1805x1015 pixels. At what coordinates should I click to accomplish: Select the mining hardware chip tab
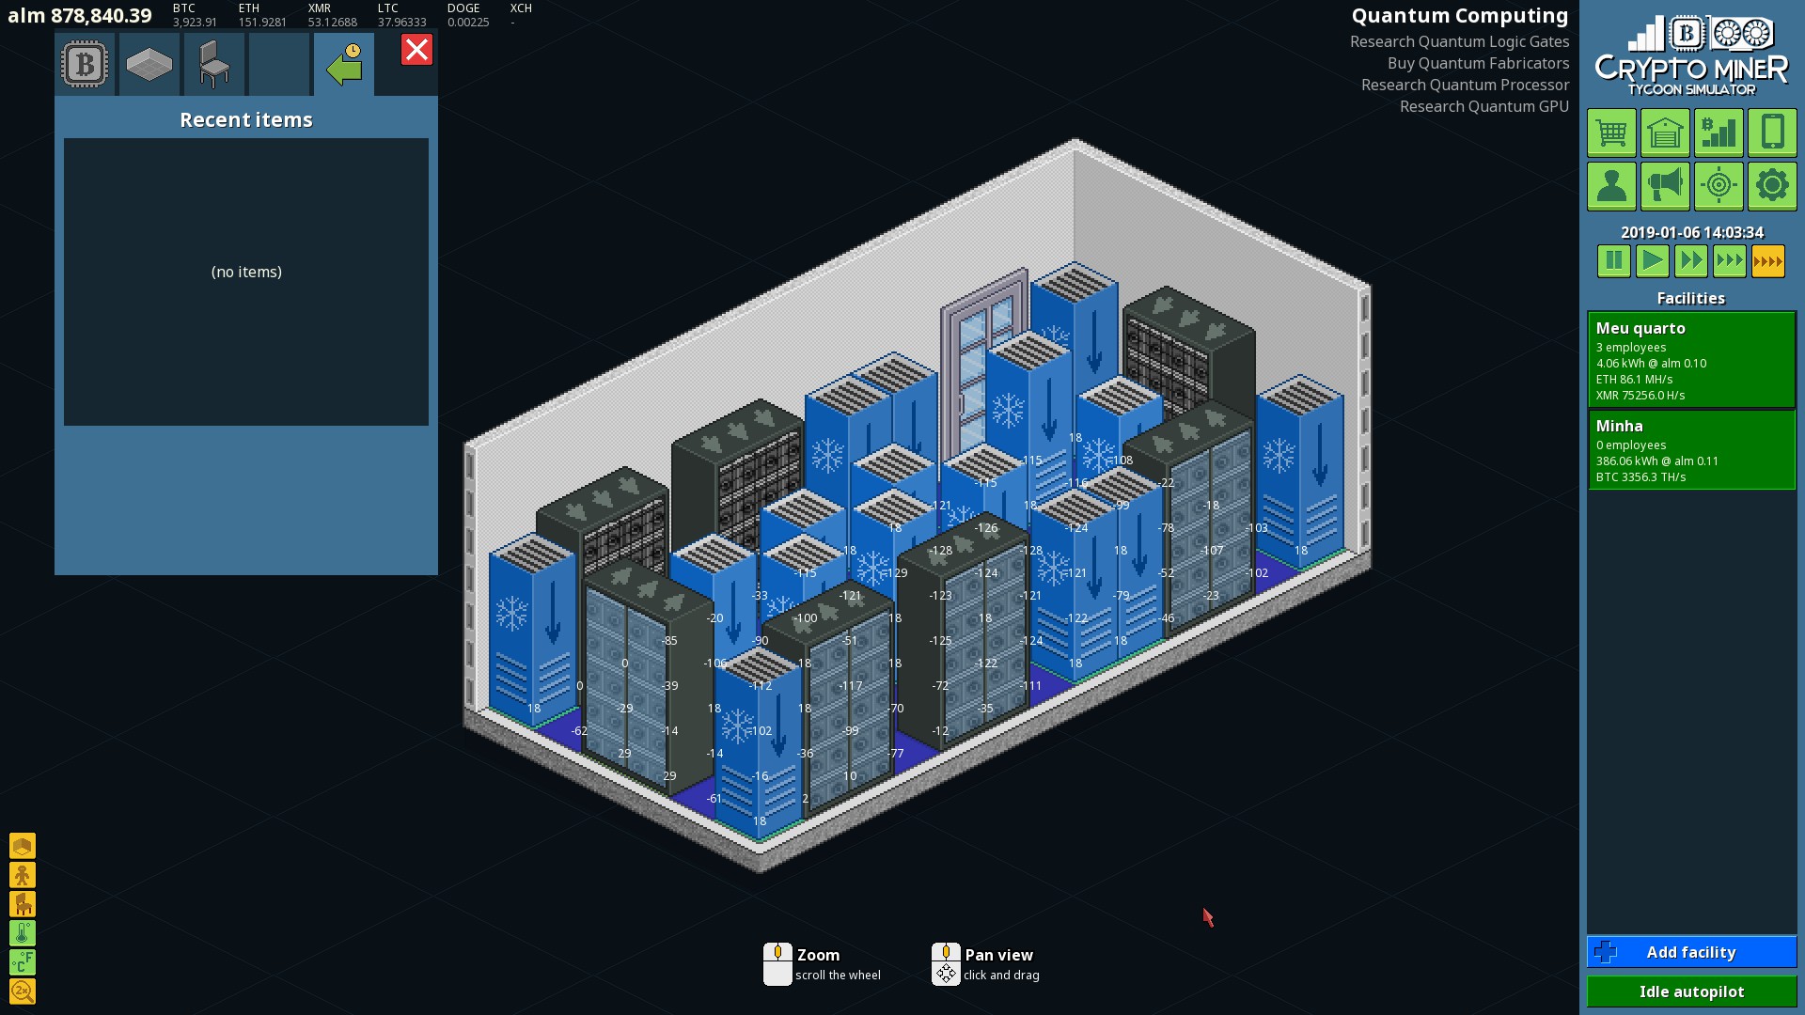pyautogui.click(x=85, y=65)
